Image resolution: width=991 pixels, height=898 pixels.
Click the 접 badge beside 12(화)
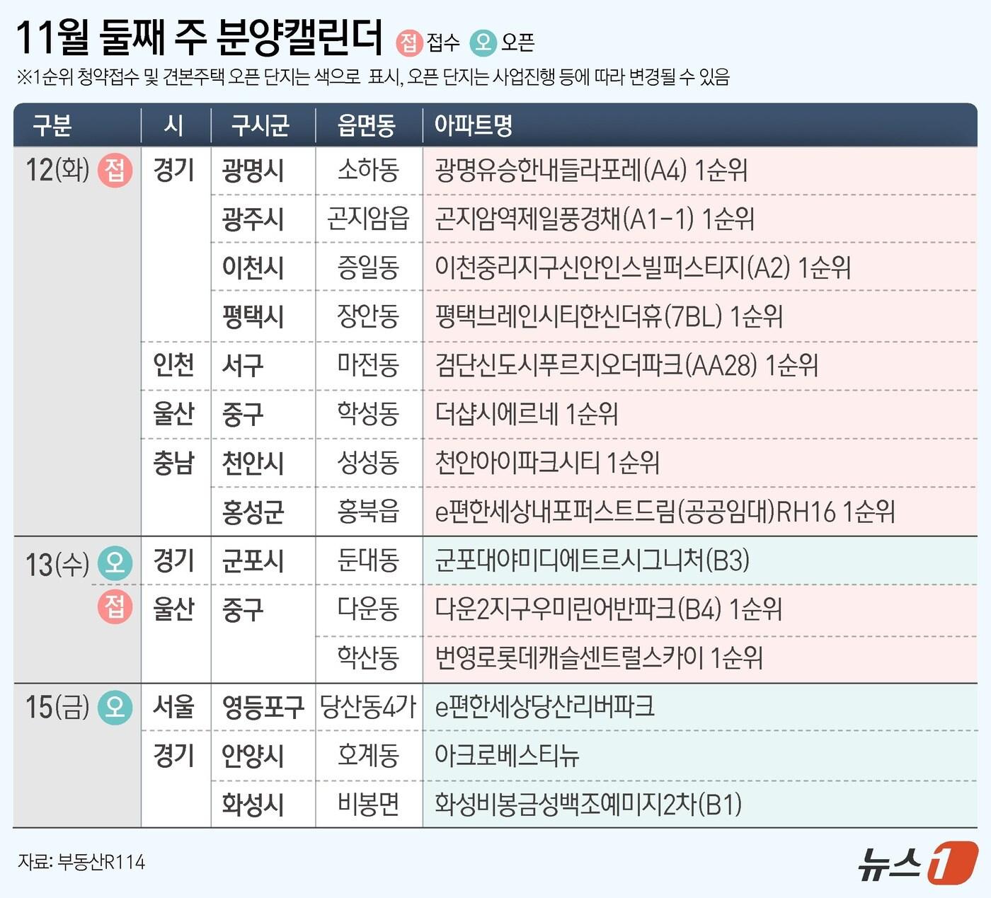[115, 171]
